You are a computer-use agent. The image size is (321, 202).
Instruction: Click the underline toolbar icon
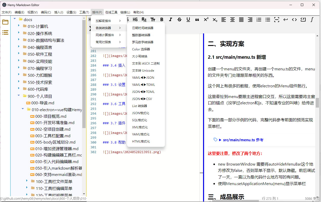[188, 19]
